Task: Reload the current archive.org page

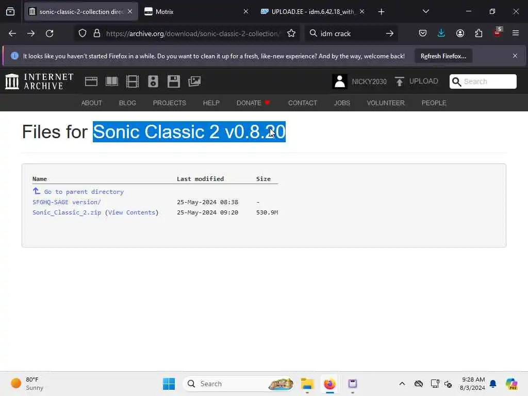Action: pos(49,34)
